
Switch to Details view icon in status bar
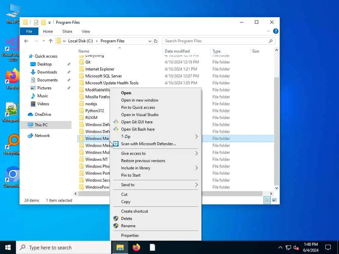click(x=267, y=200)
